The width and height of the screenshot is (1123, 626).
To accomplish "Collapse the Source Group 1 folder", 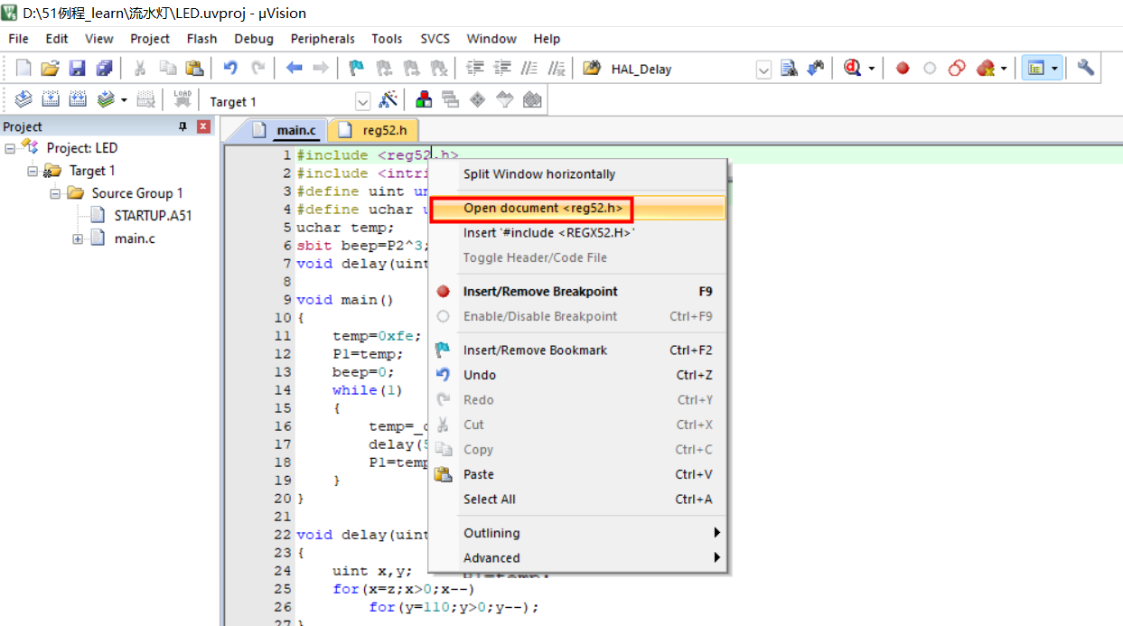I will (55, 193).
